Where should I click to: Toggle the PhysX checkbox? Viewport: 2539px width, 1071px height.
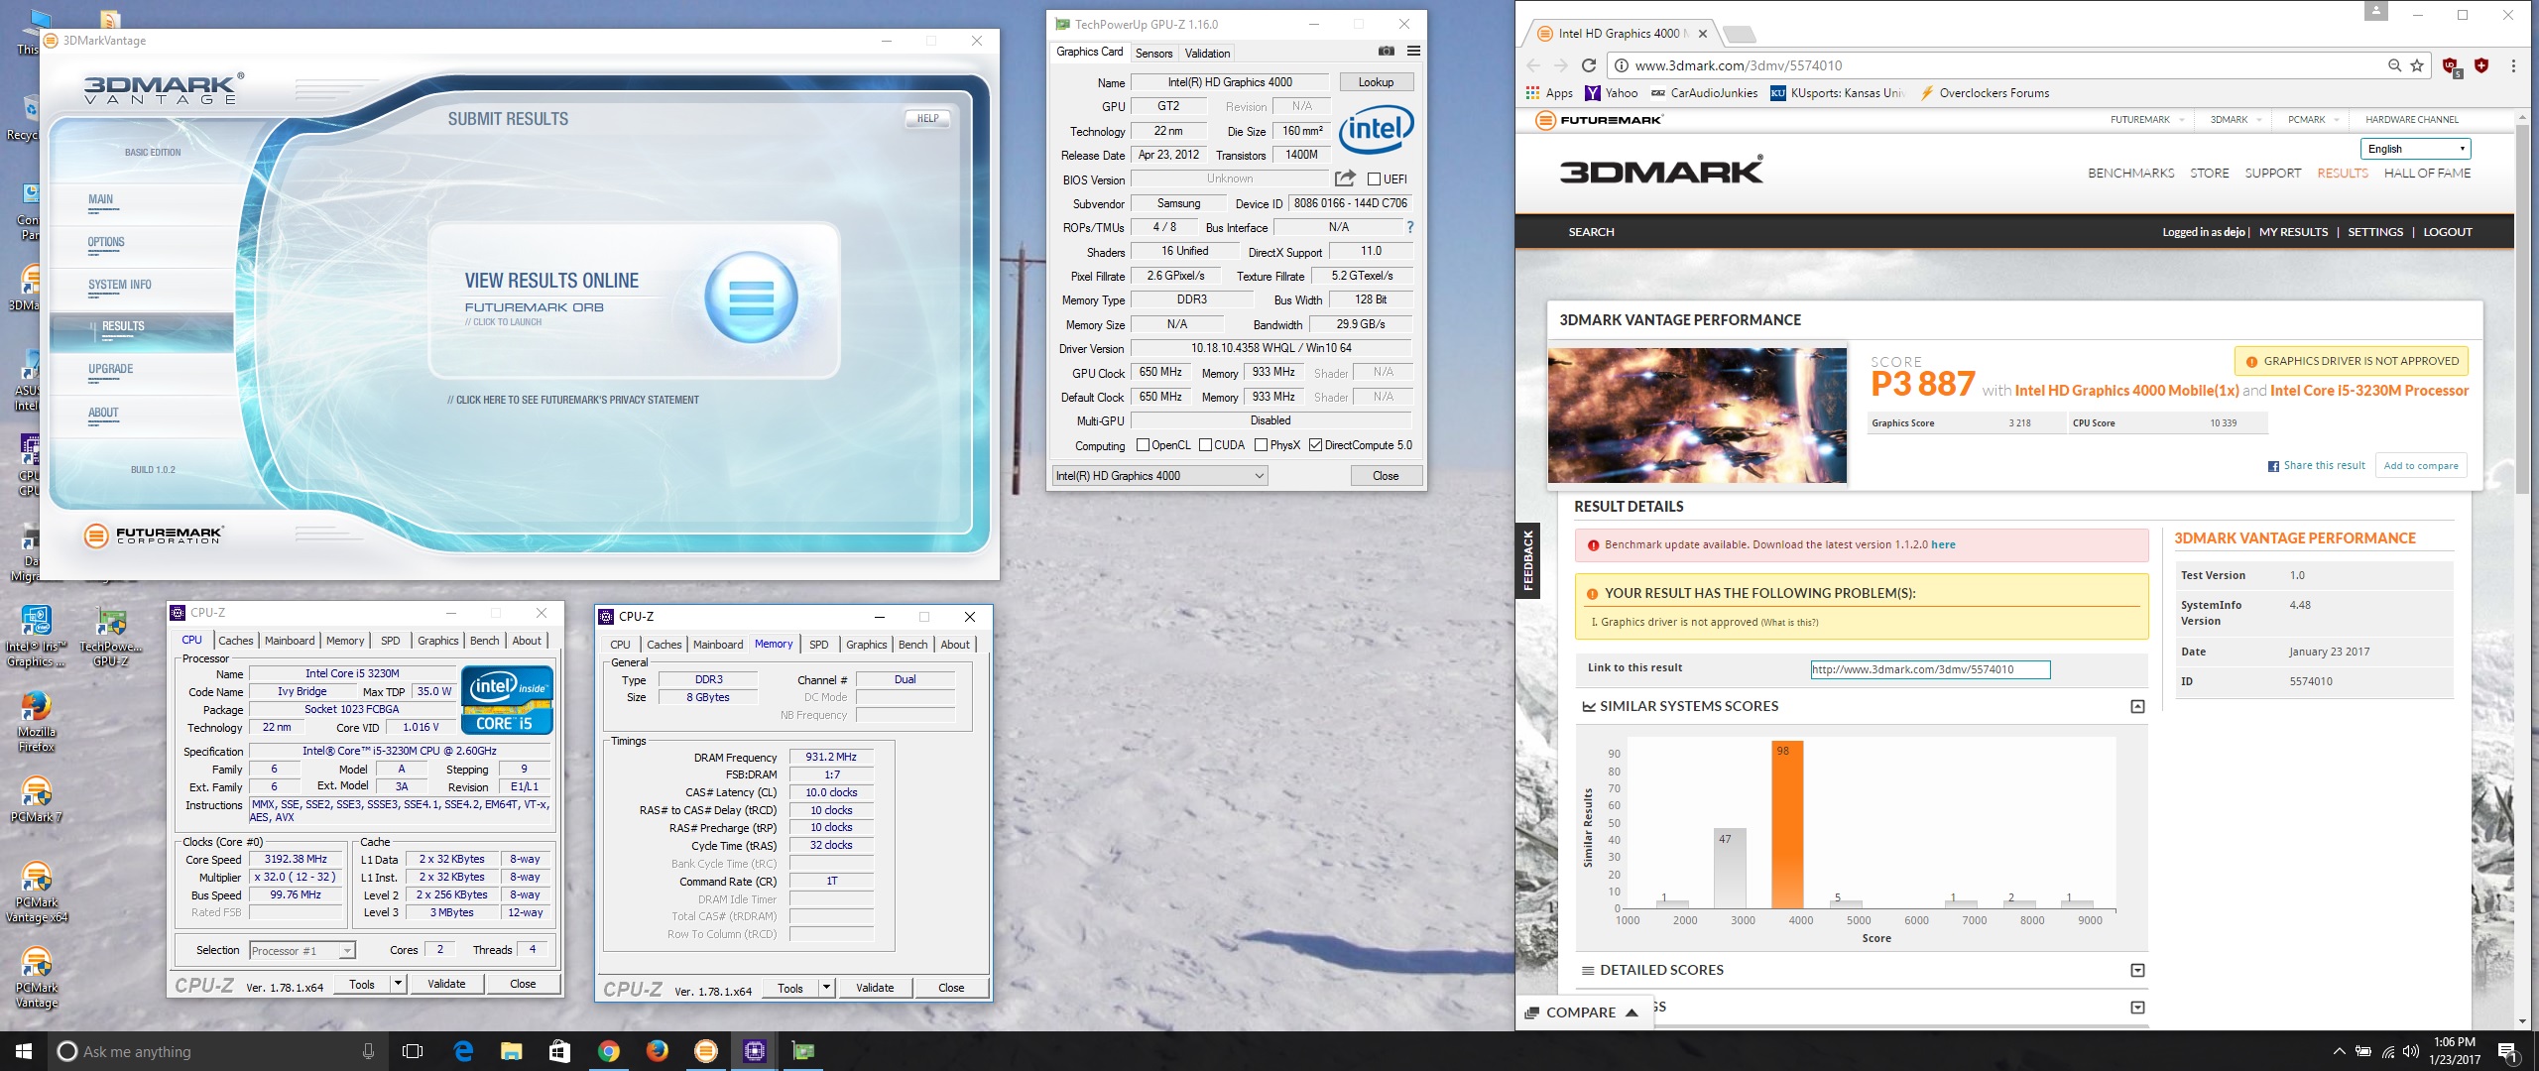point(1261,445)
